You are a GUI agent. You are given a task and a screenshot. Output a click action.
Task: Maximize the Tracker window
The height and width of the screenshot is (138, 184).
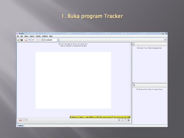pyautogui.click(x=163, y=33)
